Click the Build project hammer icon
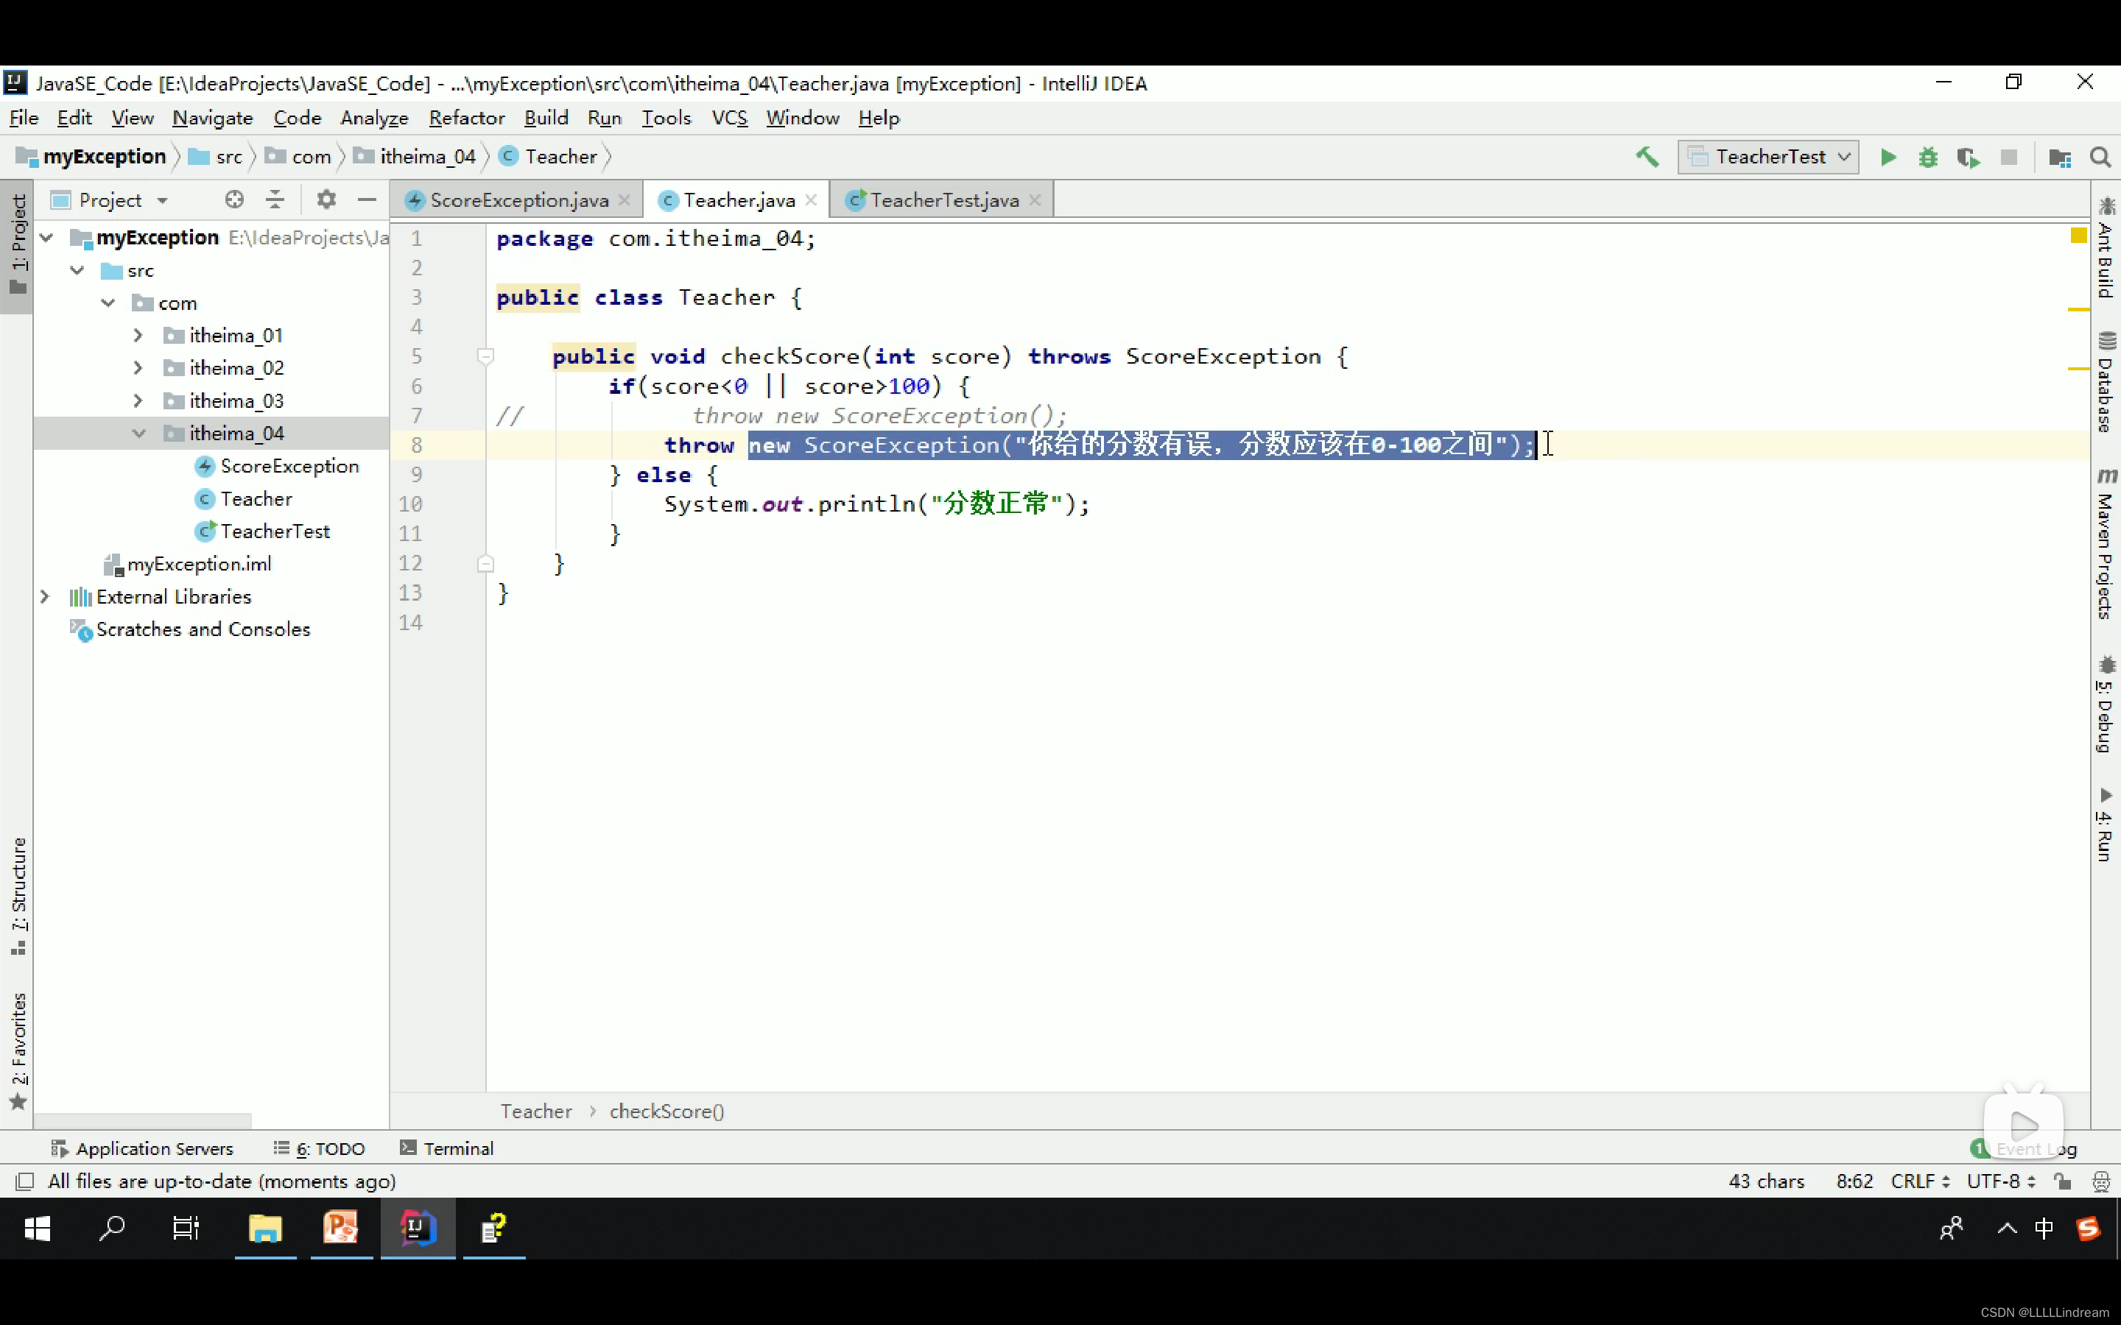The height and width of the screenshot is (1325, 2121). [1647, 157]
